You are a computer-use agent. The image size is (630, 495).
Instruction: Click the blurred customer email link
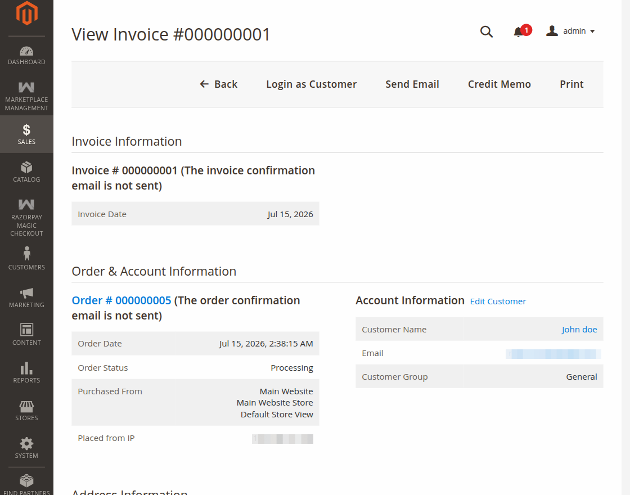tap(553, 354)
